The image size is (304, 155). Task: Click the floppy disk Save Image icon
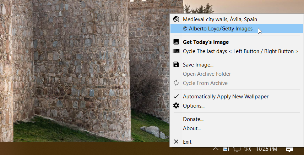[176, 64]
